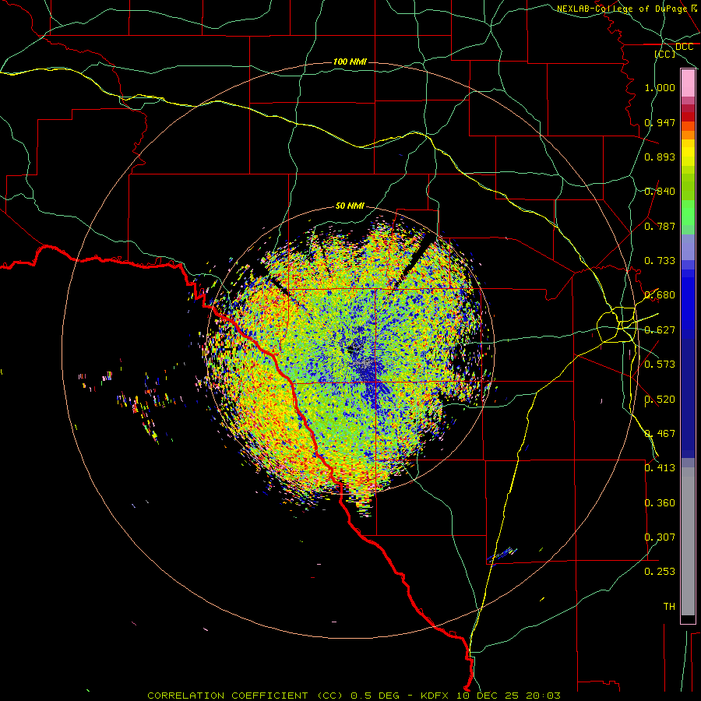The height and width of the screenshot is (701, 701).
Task: Click the [CC] legend unit label
Action: [x=665, y=54]
